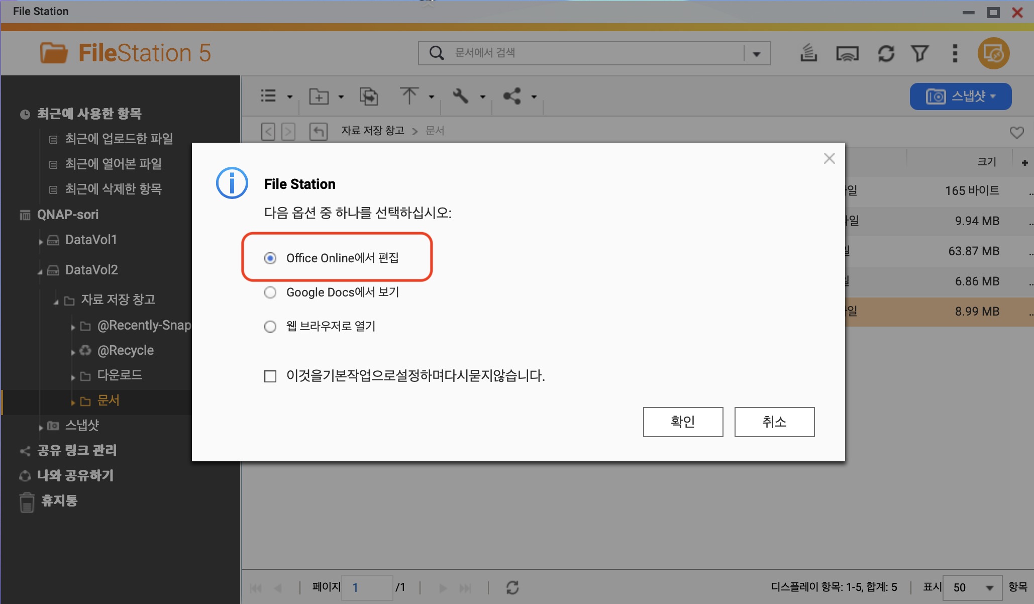
Task: Go to previous page arrow
Action: [x=278, y=587]
